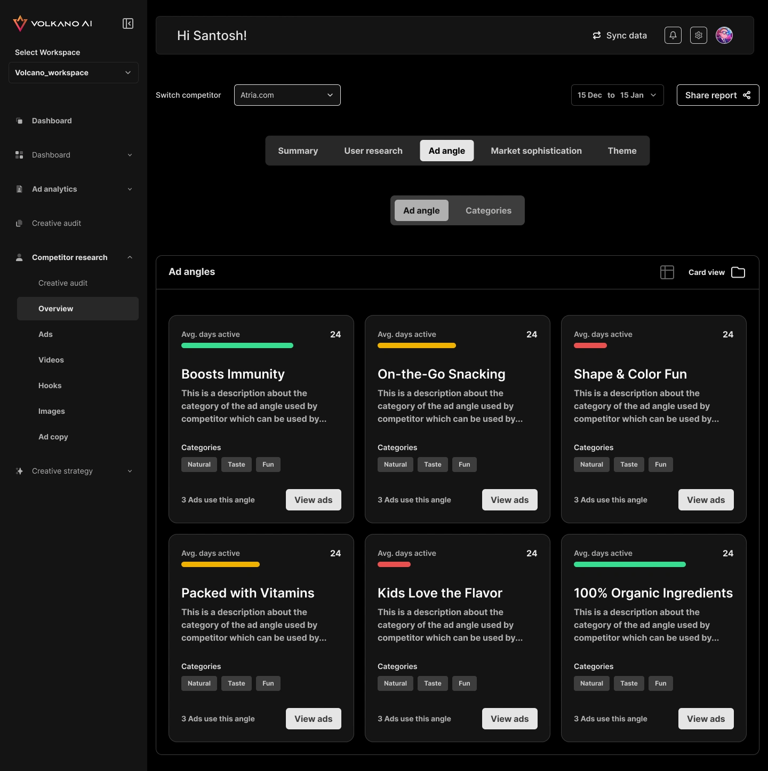
Task: Click the Natural tag on Boosts Immunity
Action: click(199, 465)
